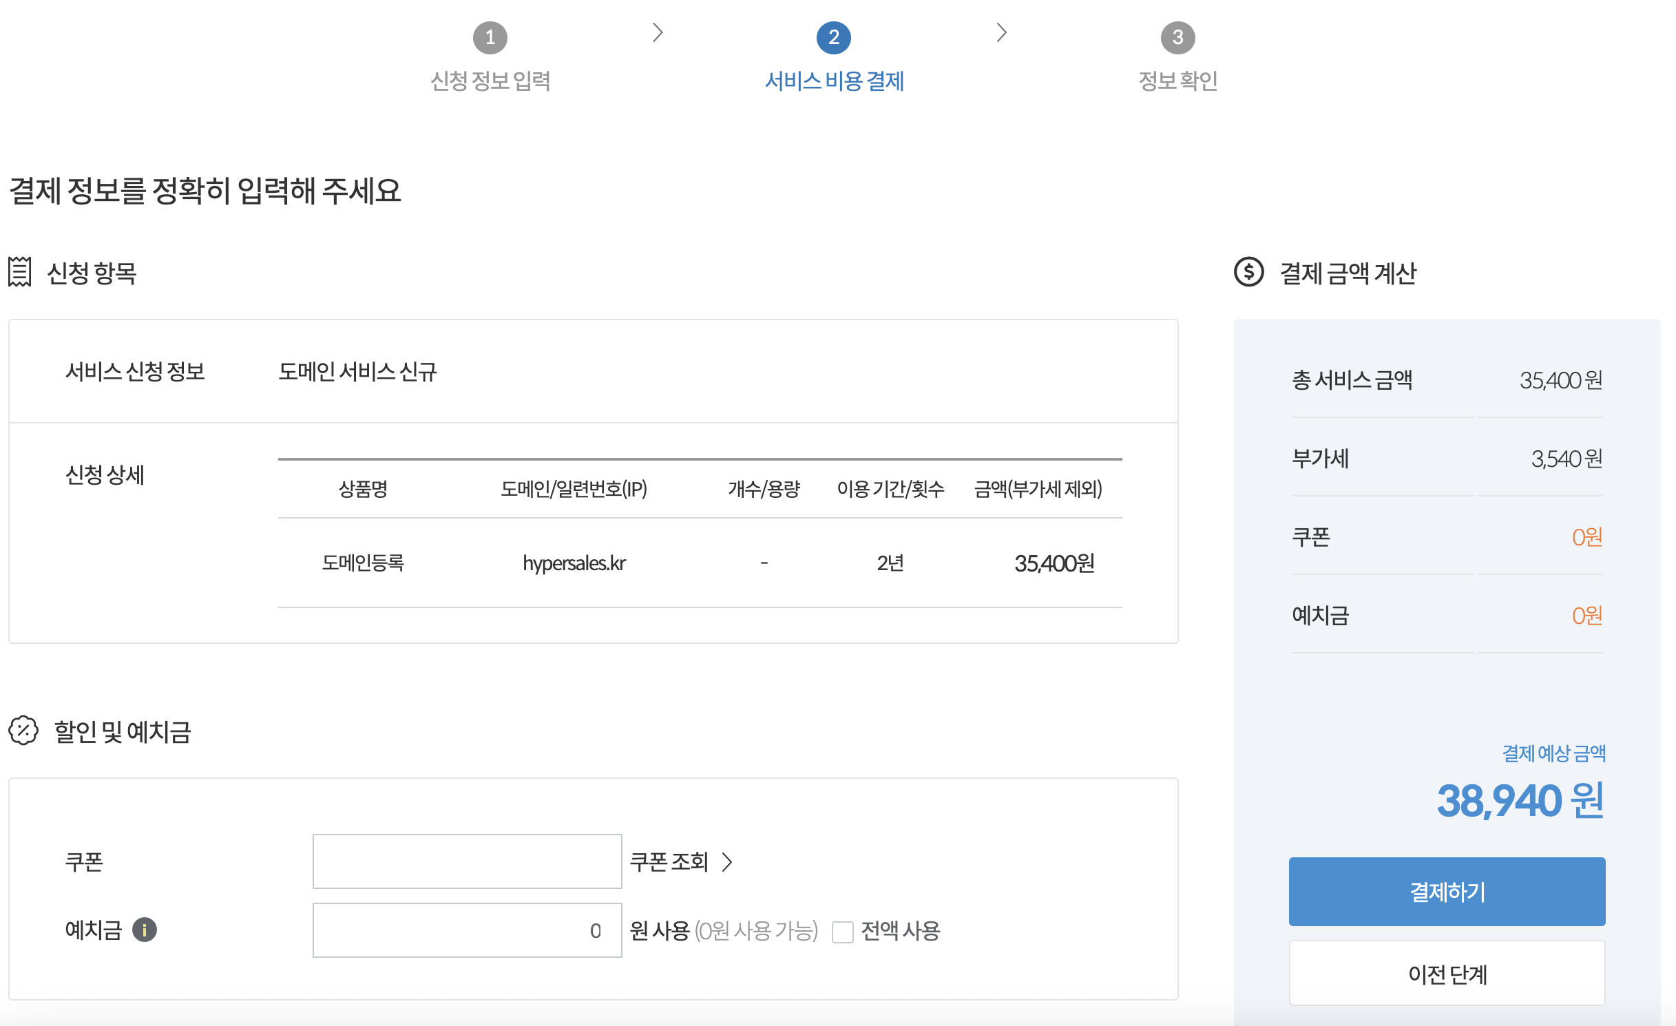Click the 예치금 amount input field
This screenshot has height=1026, width=1676.
467,930
